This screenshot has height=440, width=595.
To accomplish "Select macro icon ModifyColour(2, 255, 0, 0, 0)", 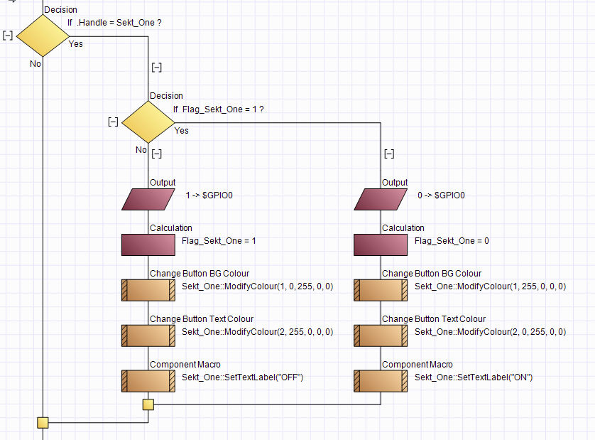I will [148, 336].
